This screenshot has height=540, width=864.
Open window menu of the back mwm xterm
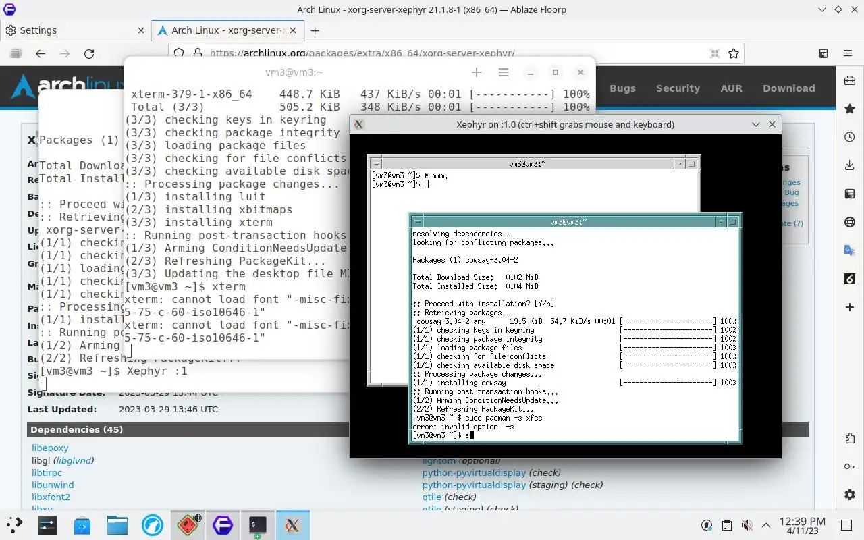(x=376, y=163)
